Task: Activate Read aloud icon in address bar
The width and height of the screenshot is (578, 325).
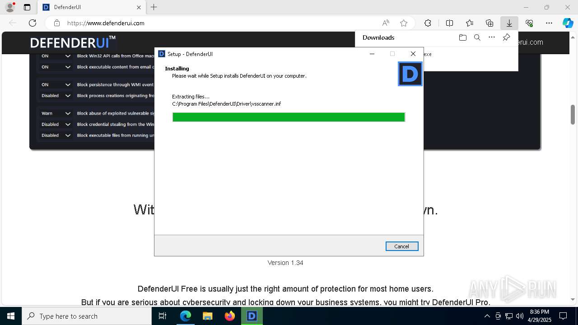Action: pyautogui.click(x=386, y=23)
